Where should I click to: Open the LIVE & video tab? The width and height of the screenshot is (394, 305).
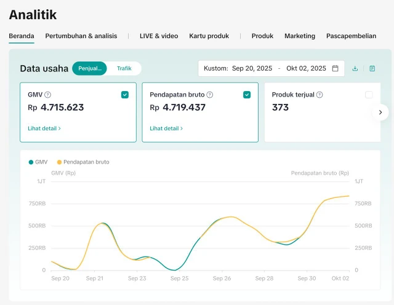[x=158, y=36]
